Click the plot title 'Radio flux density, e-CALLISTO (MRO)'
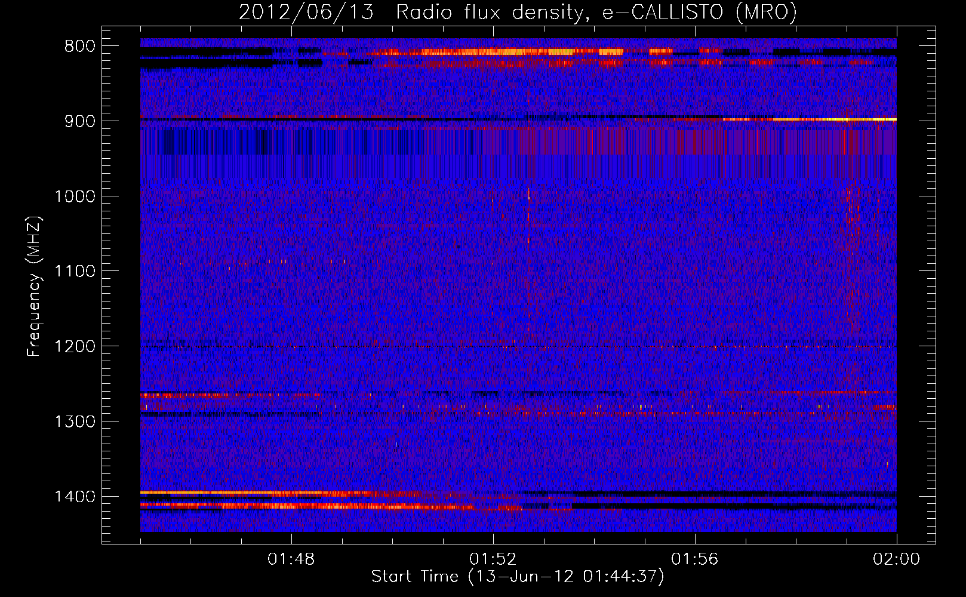966x597 pixels. [596, 13]
